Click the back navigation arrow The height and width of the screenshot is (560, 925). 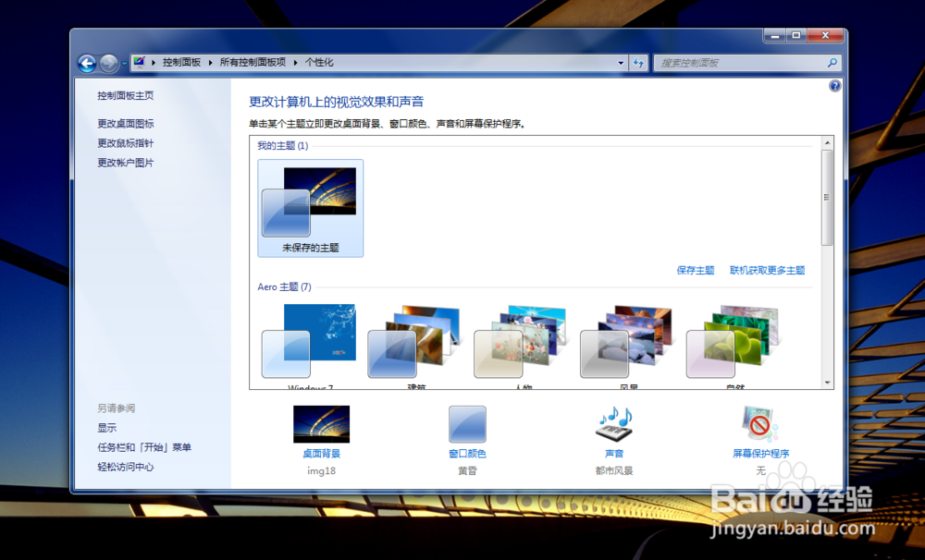pos(87,62)
